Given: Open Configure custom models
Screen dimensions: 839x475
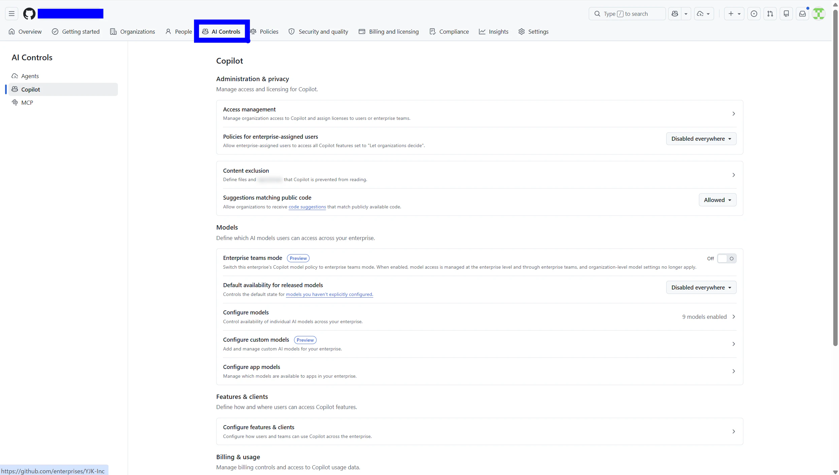Looking at the screenshot, I should [480, 344].
